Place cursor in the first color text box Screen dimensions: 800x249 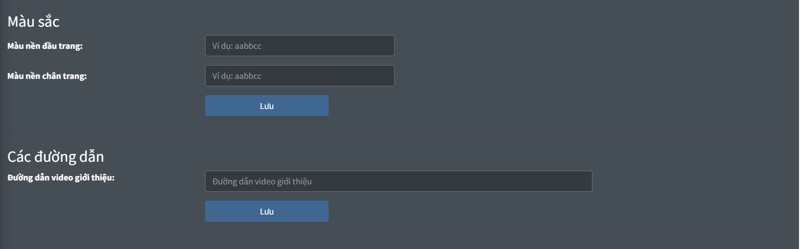tap(299, 46)
